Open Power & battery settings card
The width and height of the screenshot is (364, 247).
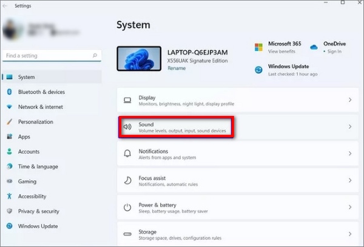[x=238, y=207]
